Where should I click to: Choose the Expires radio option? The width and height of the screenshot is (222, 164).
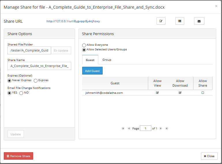35,81
